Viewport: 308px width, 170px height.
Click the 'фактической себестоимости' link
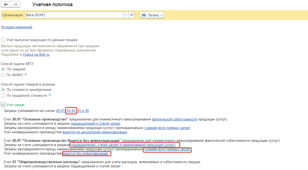(174, 119)
